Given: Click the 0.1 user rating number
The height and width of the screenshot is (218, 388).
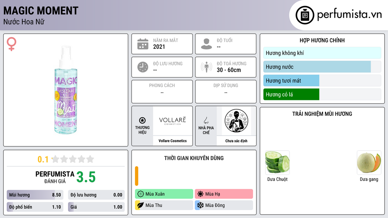Looking at the screenshot, I should pos(43,159).
